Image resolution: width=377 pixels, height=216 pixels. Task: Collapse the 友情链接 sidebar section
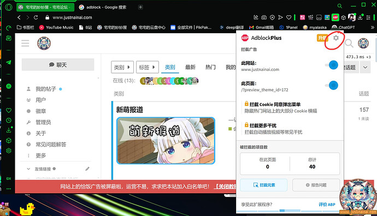pyautogui.click(x=28, y=169)
